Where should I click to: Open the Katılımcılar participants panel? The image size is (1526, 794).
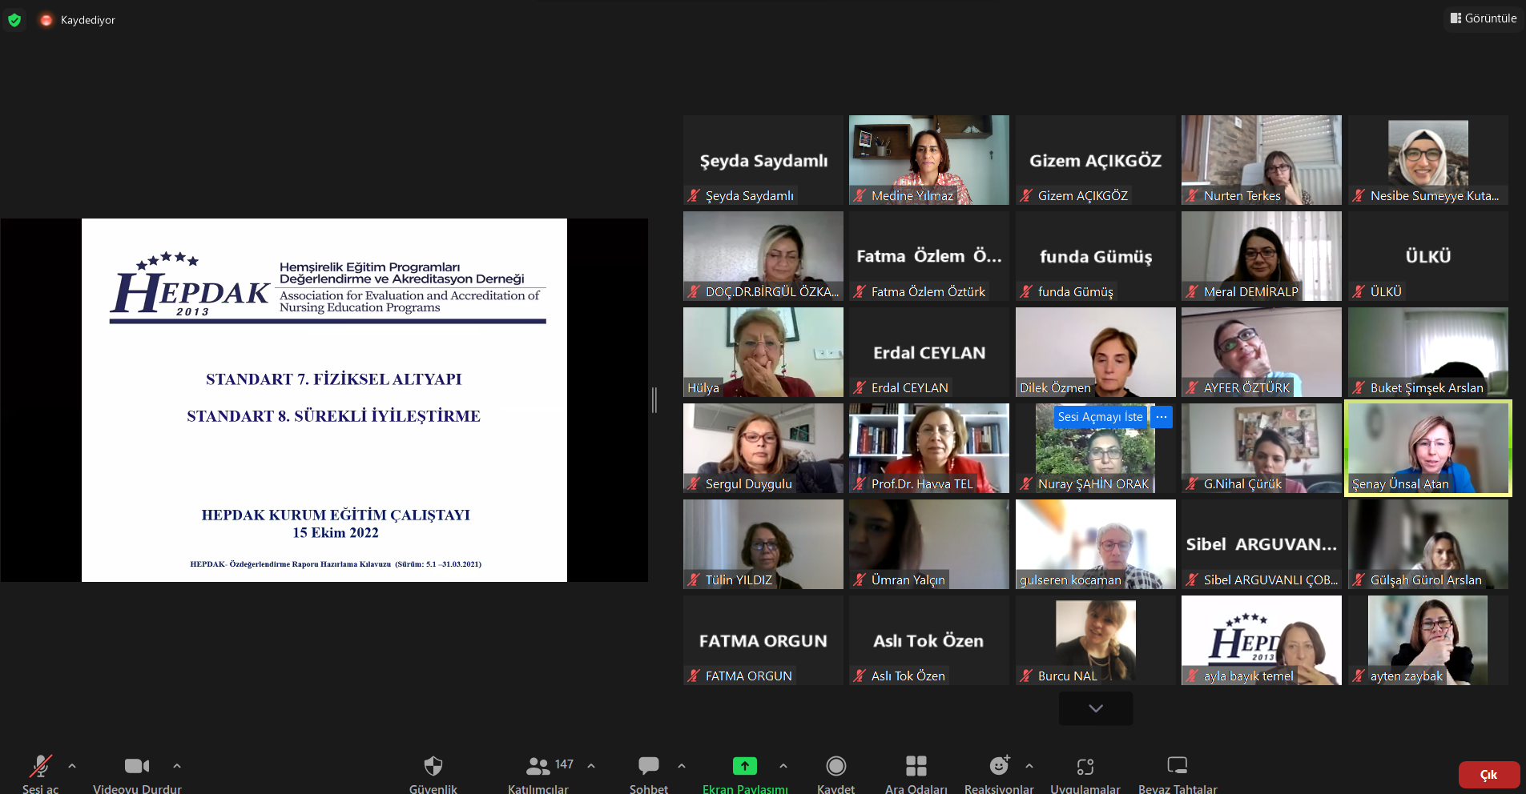coord(538,766)
